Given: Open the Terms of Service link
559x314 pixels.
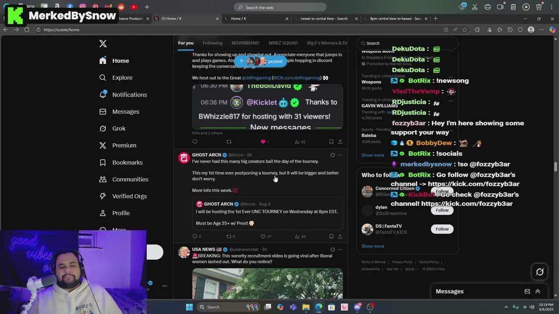Looking at the screenshot, I should point(373,262).
